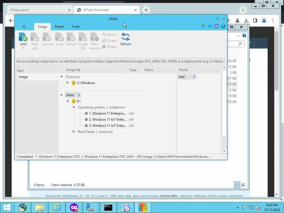Select the E:\ folder entry
The image size is (284, 213).
pyautogui.click(x=76, y=101)
